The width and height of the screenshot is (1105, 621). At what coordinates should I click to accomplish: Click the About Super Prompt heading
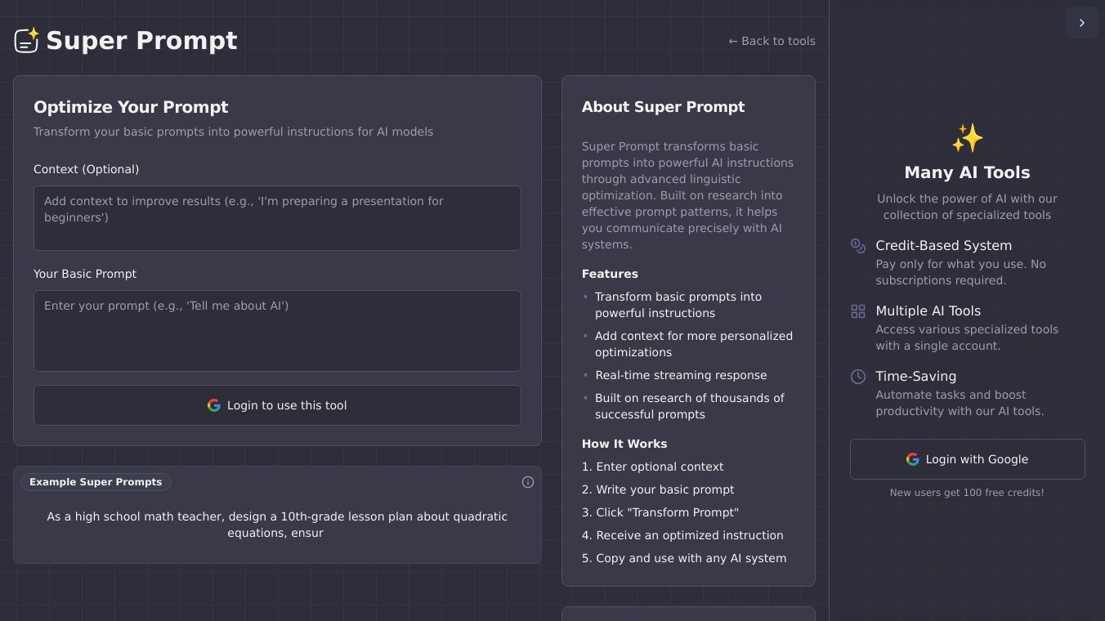pos(663,107)
